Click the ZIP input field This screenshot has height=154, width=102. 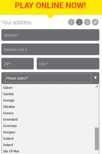pyautogui.click(x=18, y=64)
